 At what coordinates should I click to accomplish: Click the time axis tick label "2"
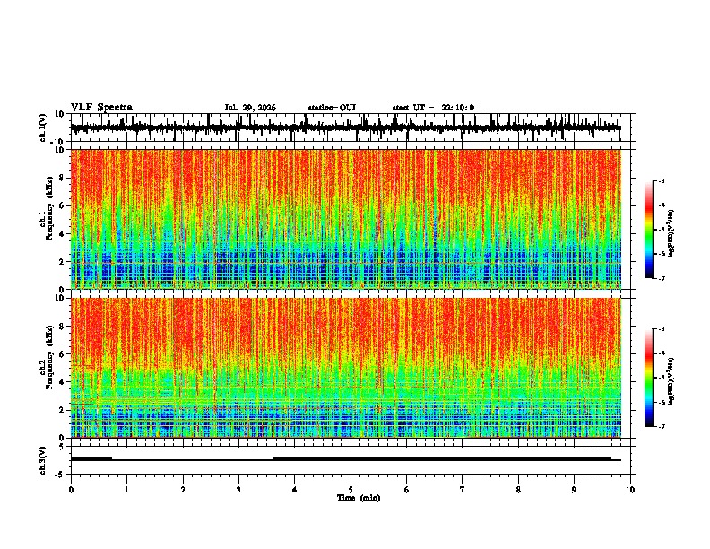click(x=183, y=490)
